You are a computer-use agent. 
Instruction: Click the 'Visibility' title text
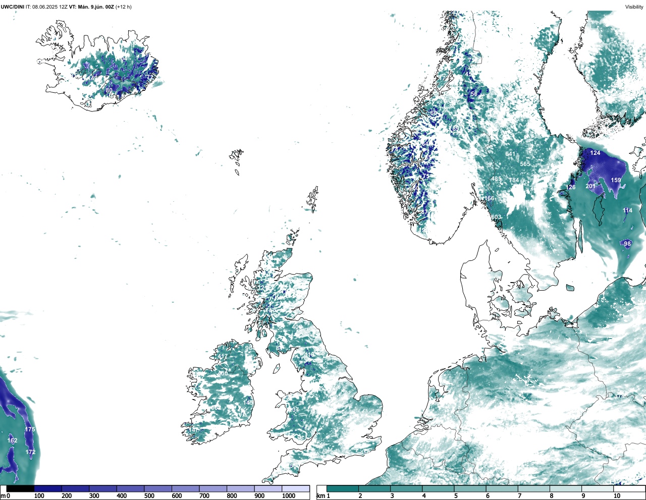pos(634,7)
